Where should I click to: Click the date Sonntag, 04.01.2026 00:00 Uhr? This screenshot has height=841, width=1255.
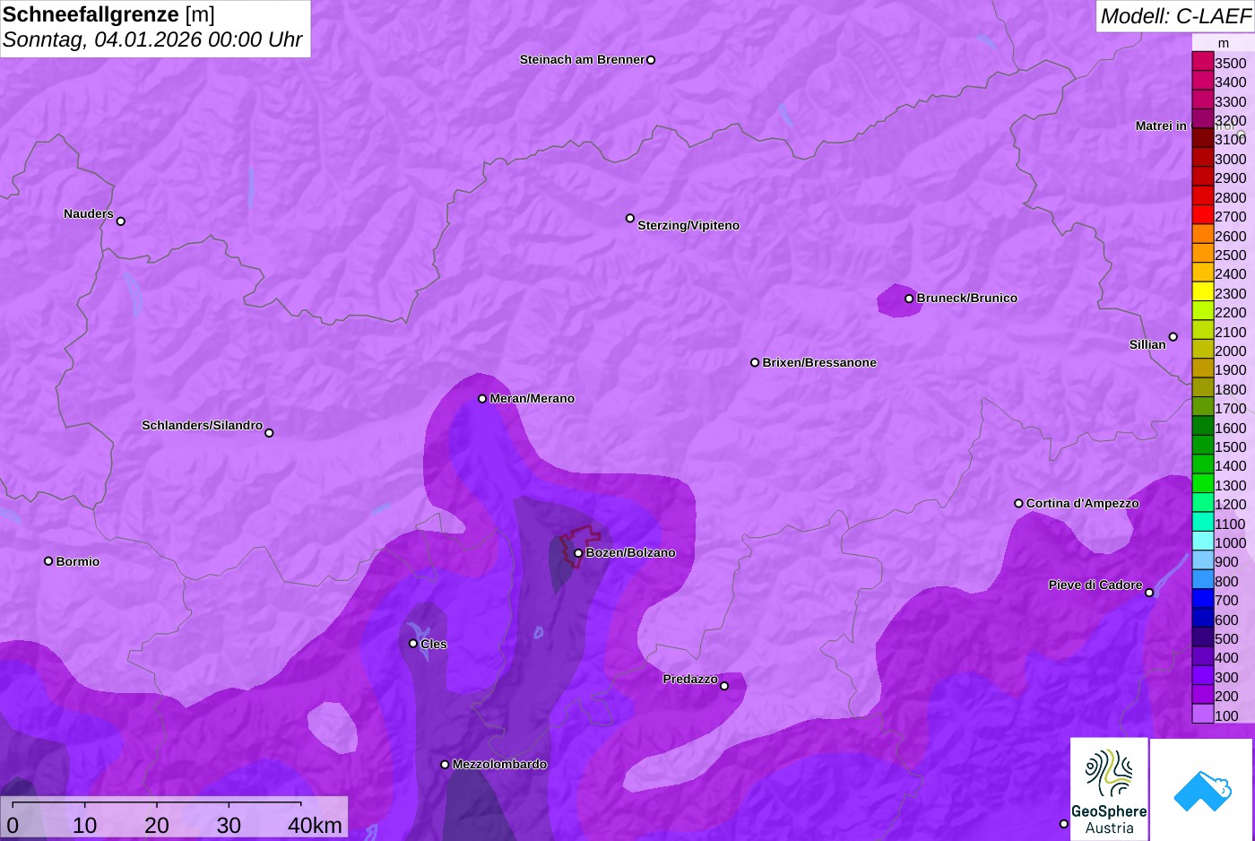(152, 40)
